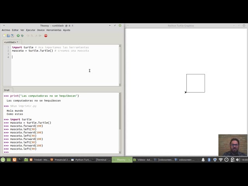Click the Resume debug icon
This screenshot has height=186, width=248.
click(40, 36)
